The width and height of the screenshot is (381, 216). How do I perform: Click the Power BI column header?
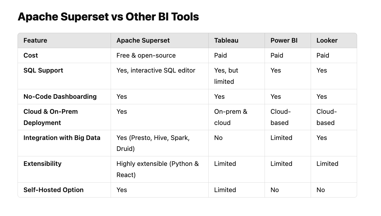(284, 40)
